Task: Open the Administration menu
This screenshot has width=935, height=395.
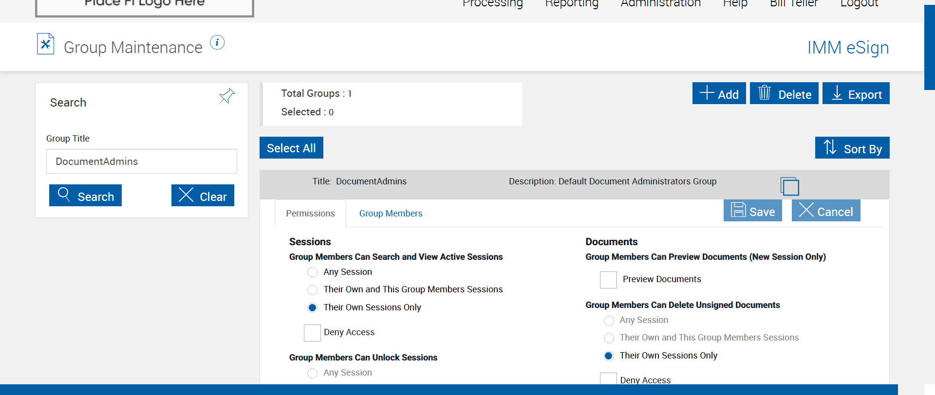Action: (x=660, y=4)
